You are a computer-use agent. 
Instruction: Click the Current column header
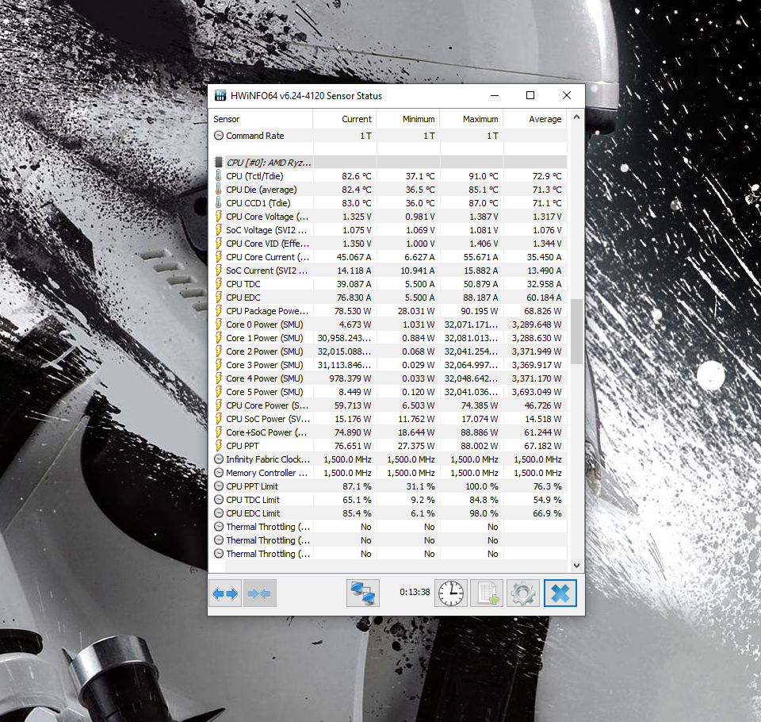pyautogui.click(x=345, y=119)
